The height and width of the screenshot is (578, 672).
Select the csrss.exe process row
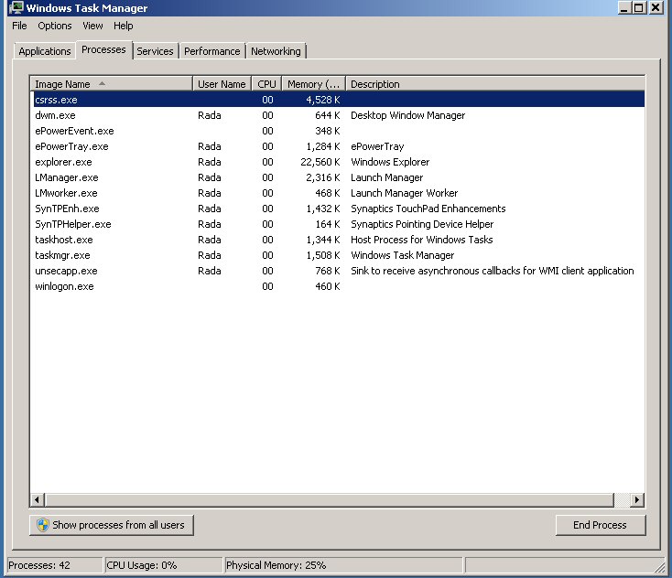point(338,100)
